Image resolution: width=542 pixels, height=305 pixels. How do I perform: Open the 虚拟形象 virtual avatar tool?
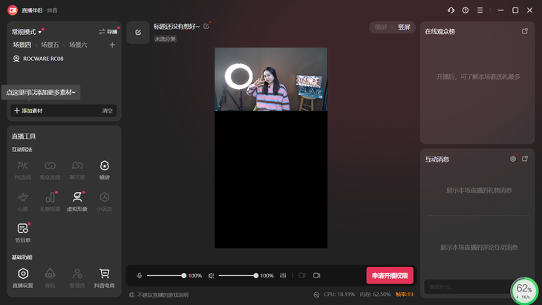pyautogui.click(x=77, y=198)
